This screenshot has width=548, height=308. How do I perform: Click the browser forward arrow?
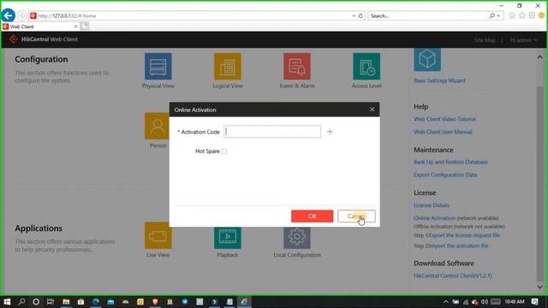tap(22, 15)
